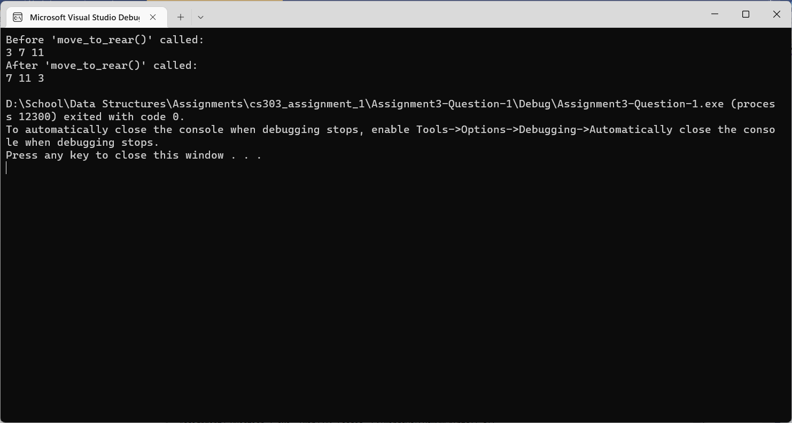Open a new terminal tab with the plus icon
The width and height of the screenshot is (792, 423).
tap(180, 17)
